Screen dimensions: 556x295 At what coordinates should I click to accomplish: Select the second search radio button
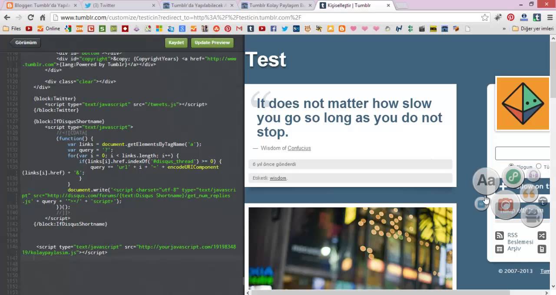(x=539, y=166)
